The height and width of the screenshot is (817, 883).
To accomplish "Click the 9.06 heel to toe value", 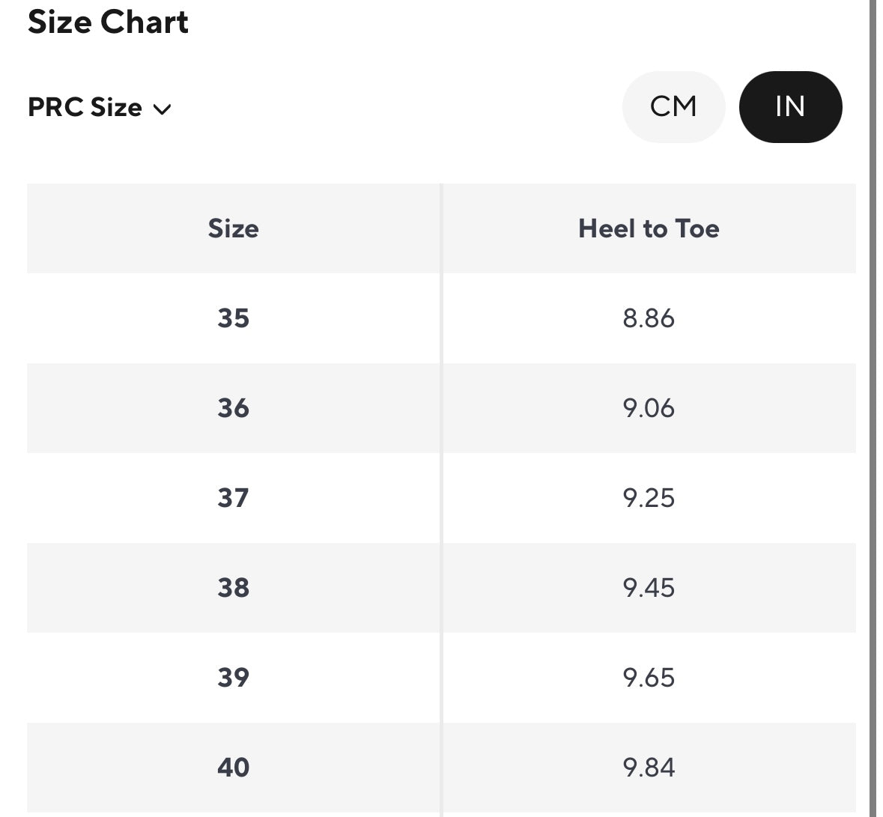I will (x=649, y=408).
